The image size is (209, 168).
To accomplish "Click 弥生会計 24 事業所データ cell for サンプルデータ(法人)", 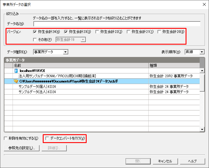I will pos(174,92).
